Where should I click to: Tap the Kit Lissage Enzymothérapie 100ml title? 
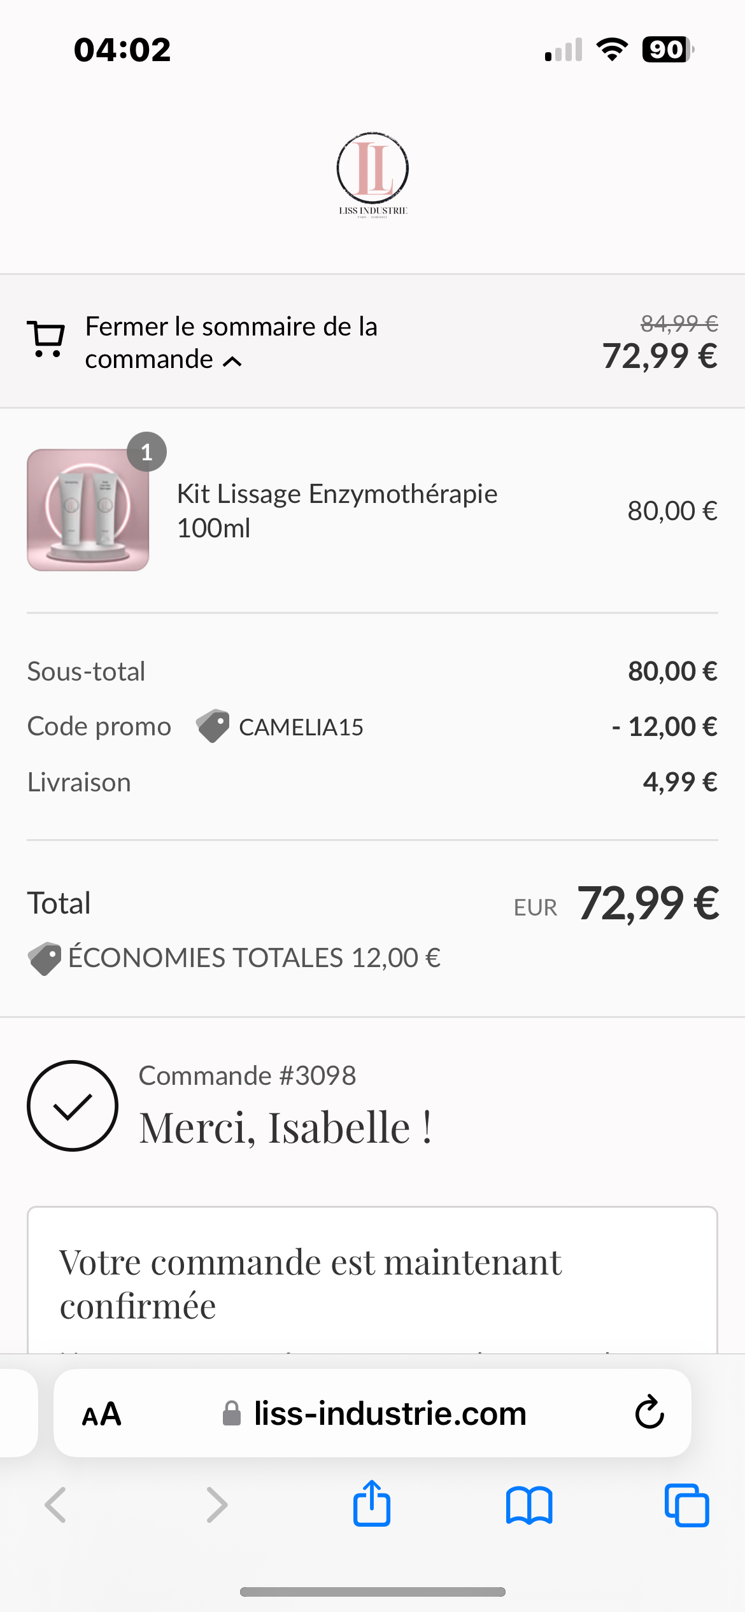337,511
